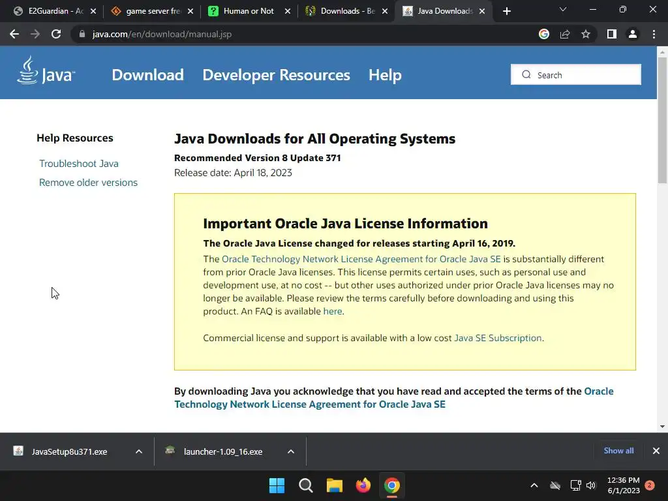Click the Remove older versions link
Image resolution: width=668 pixels, height=501 pixels.
coord(88,183)
